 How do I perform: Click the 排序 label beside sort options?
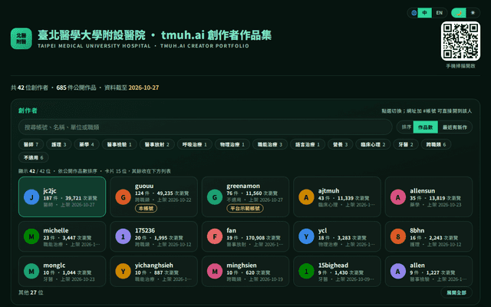click(407, 127)
